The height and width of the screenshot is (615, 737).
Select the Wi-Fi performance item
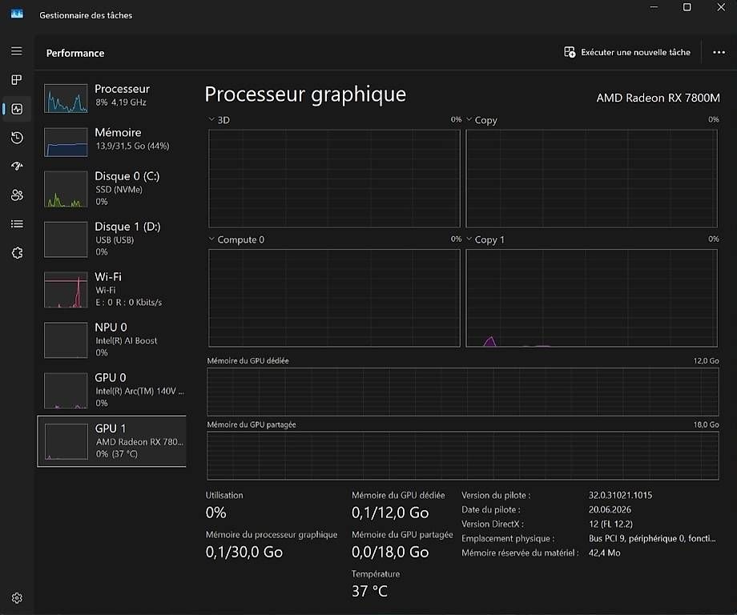[x=112, y=289]
